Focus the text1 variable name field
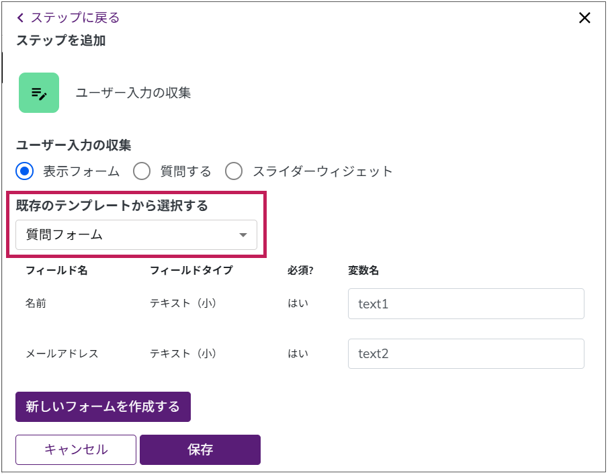The height and width of the screenshot is (475, 608). click(466, 304)
